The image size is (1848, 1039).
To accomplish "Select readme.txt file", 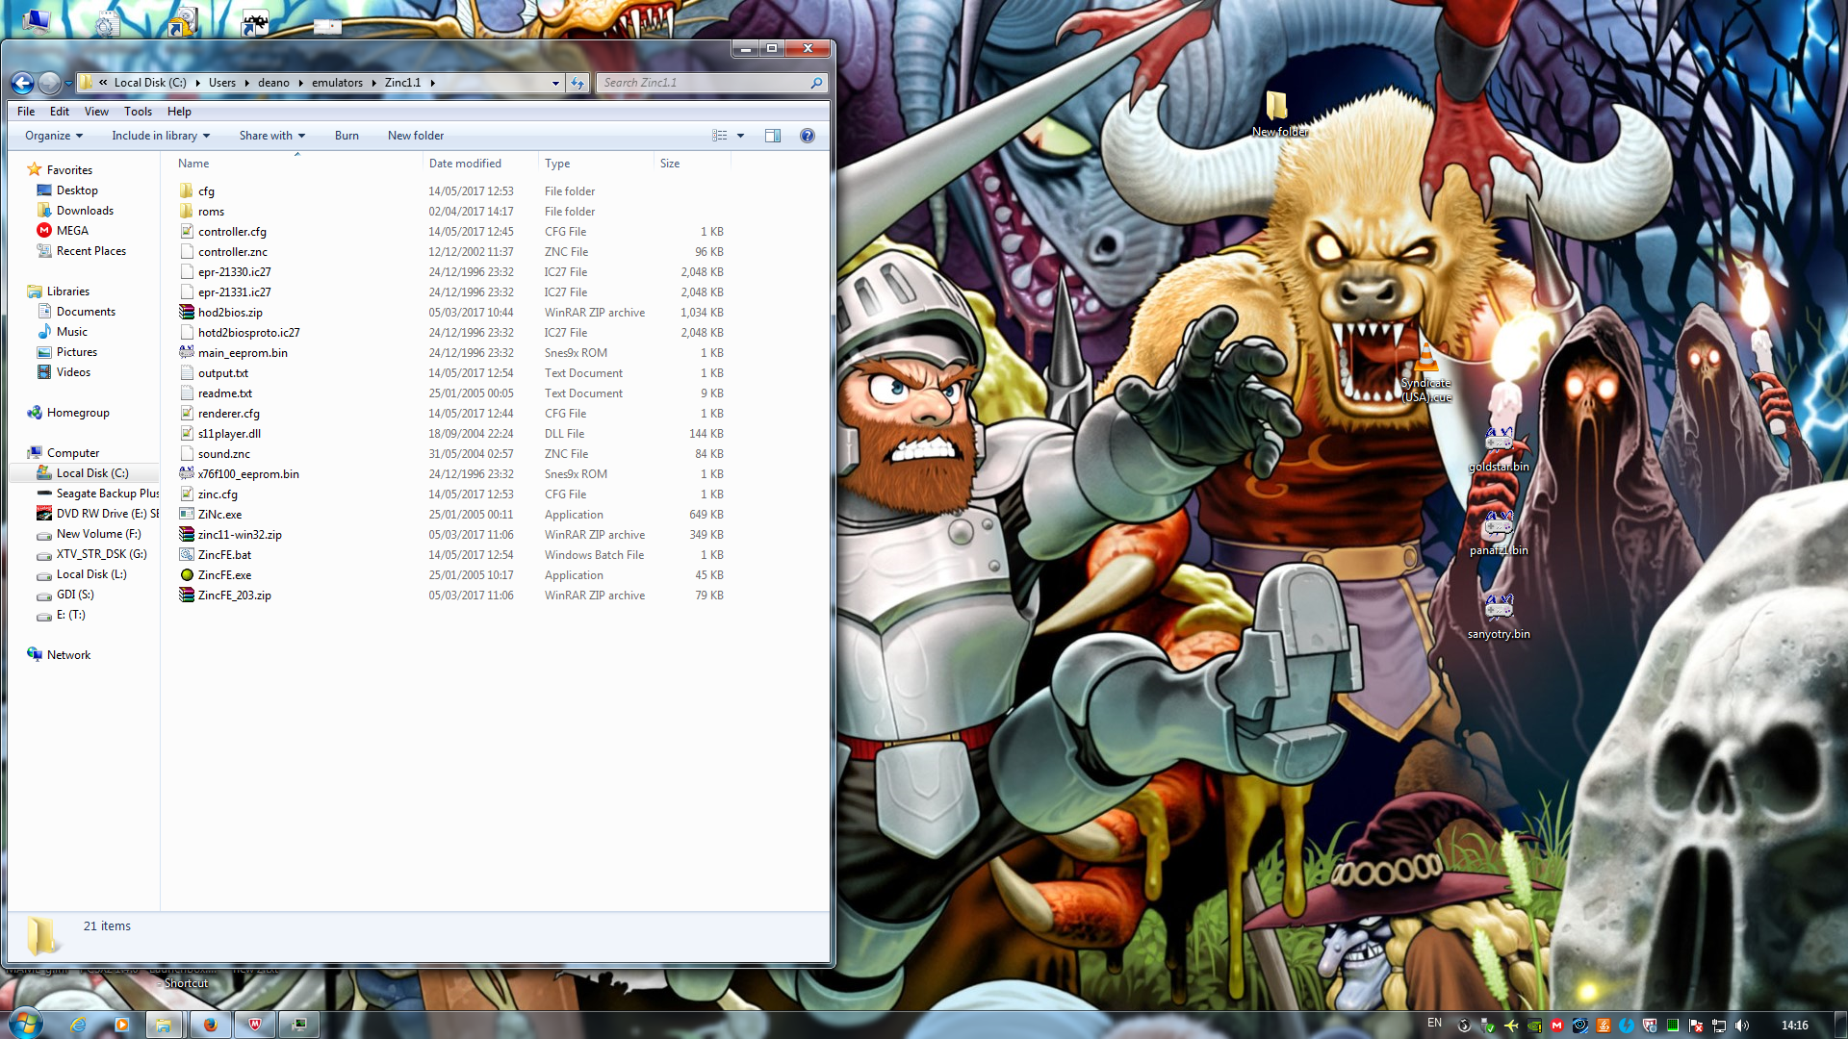I will [x=225, y=393].
